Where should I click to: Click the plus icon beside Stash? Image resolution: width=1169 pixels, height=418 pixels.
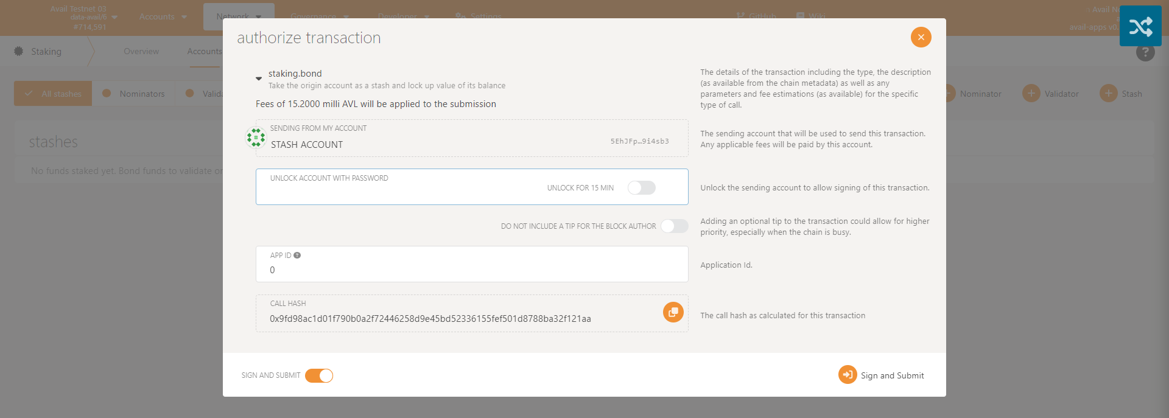coord(1108,94)
